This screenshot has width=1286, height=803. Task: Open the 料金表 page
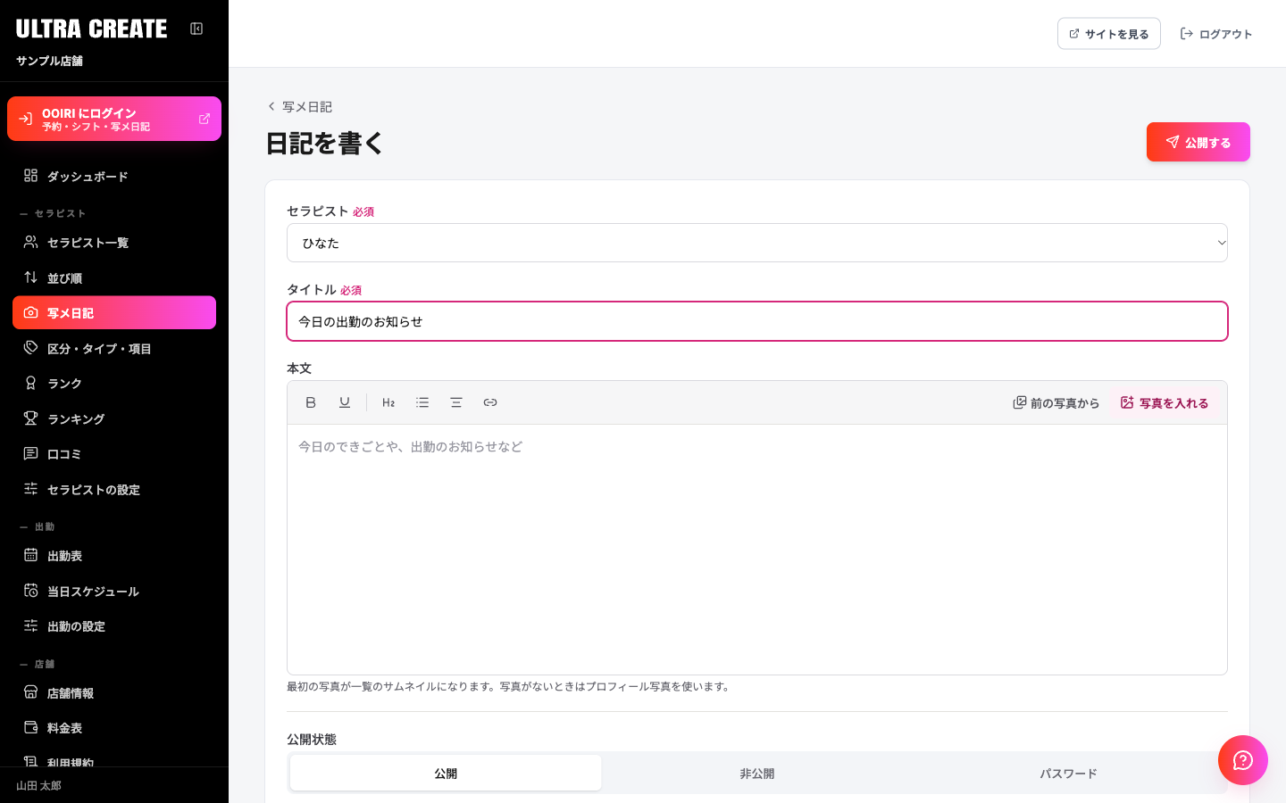point(114,728)
